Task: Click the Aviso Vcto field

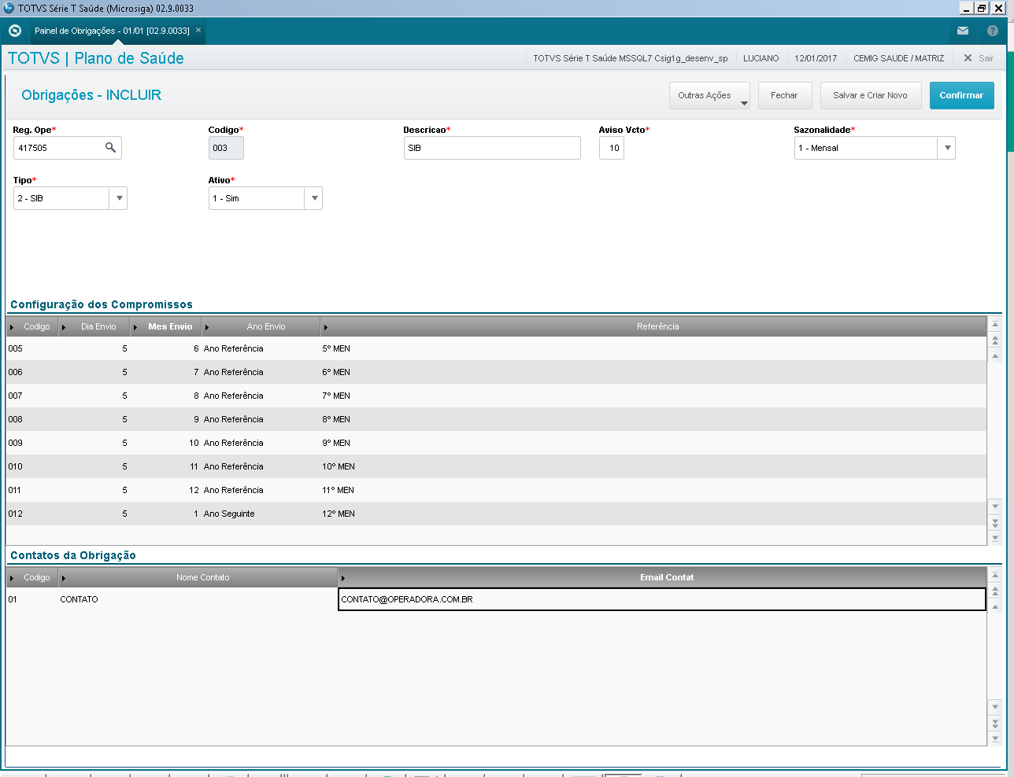Action: [x=612, y=148]
